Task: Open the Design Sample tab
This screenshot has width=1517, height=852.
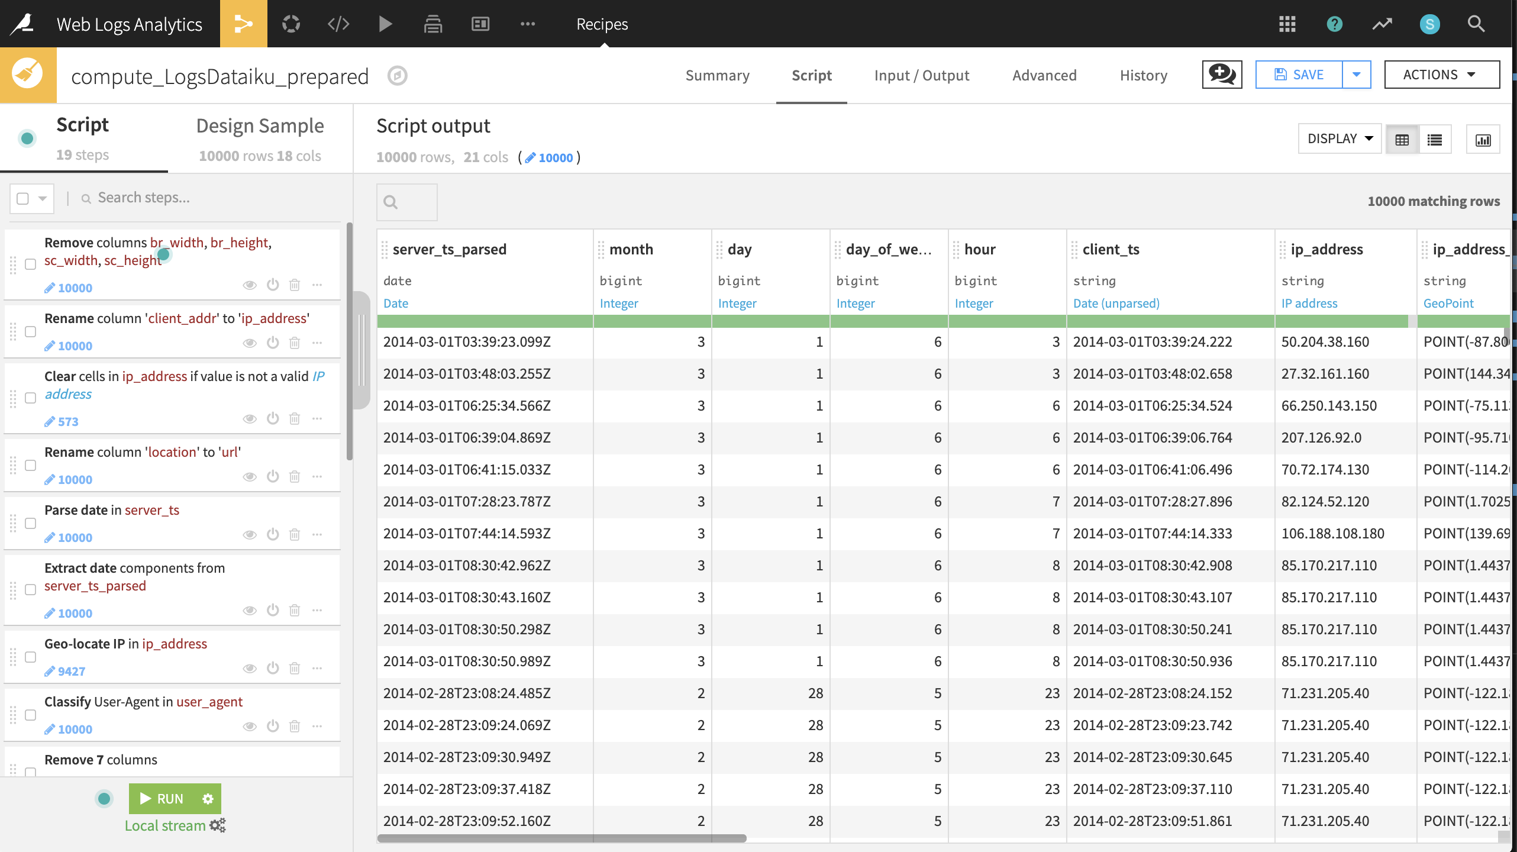Action: [260, 140]
